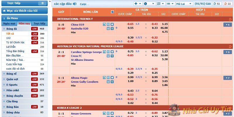
Task: Open the E-Sports sport category
Action: coord(13,85)
